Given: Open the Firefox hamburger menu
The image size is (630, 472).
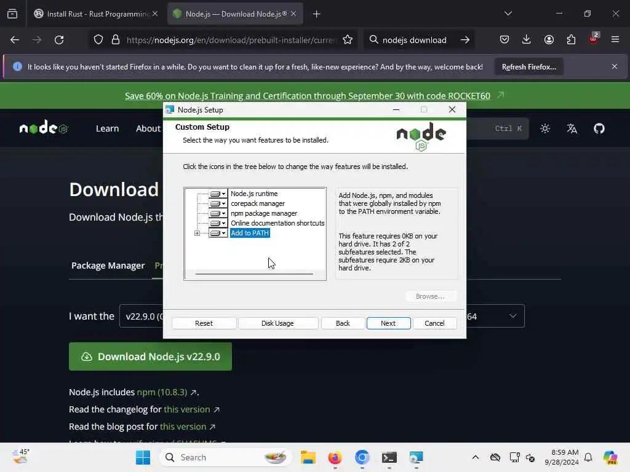Looking at the screenshot, I should coord(615,40).
